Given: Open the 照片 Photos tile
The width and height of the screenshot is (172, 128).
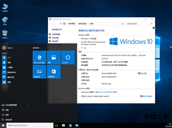Looking at the screenshot, I should coord(53,58).
